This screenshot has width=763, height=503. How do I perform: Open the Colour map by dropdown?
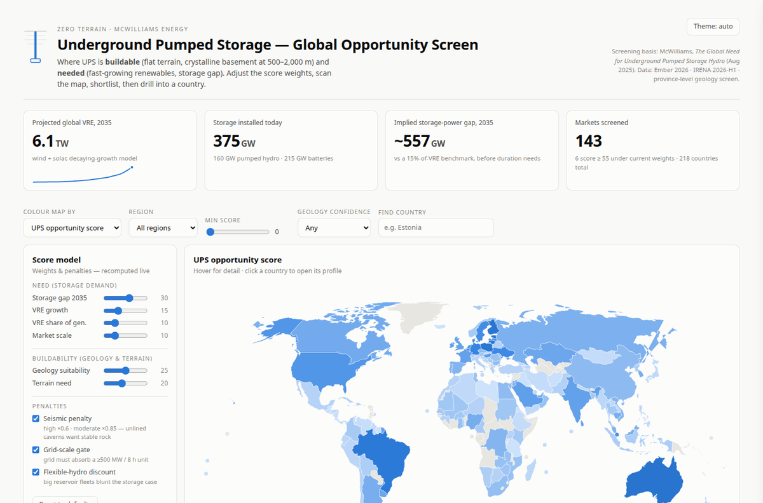pos(72,228)
